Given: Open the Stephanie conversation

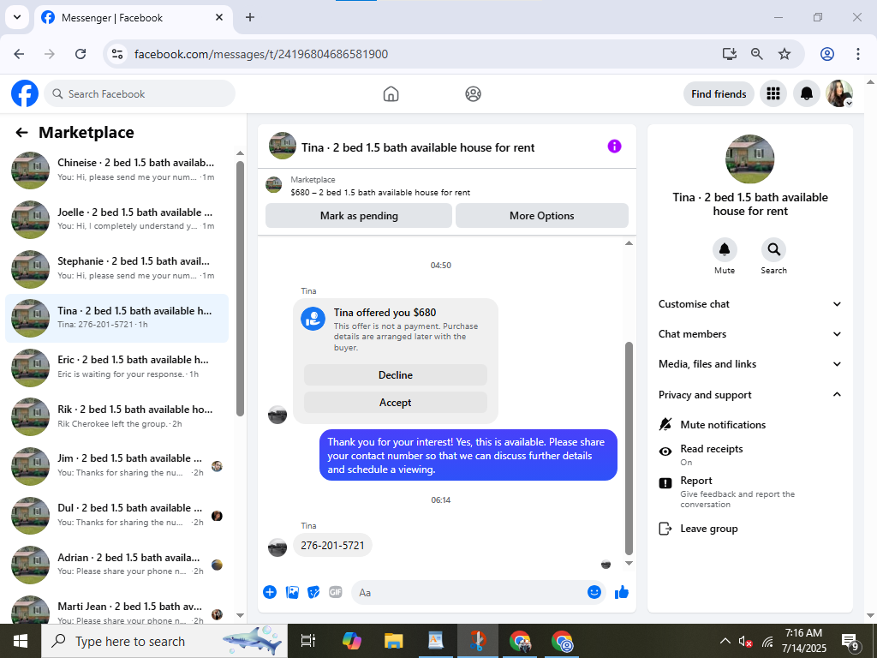Looking at the screenshot, I should [x=116, y=268].
